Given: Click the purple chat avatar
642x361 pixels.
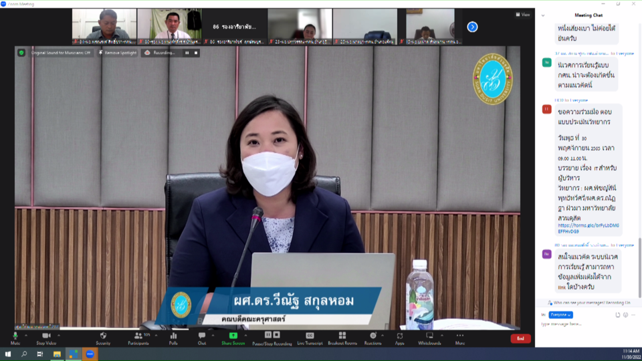Looking at the screenshot, I should (x=546, y=254).
